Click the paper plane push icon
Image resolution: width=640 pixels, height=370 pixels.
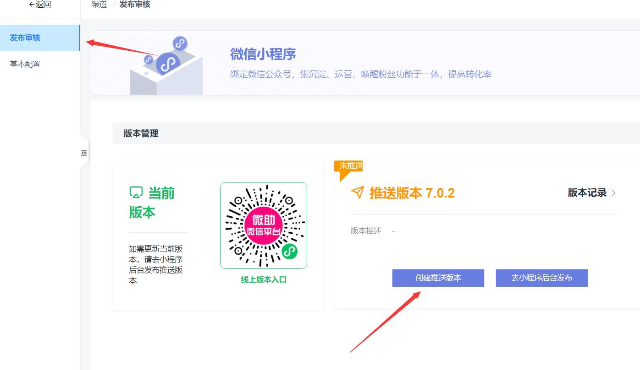[358, 193]
